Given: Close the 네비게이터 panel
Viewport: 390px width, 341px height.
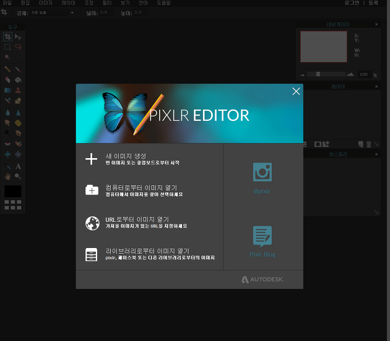Looking at the screenshot, I should (376, 24).
